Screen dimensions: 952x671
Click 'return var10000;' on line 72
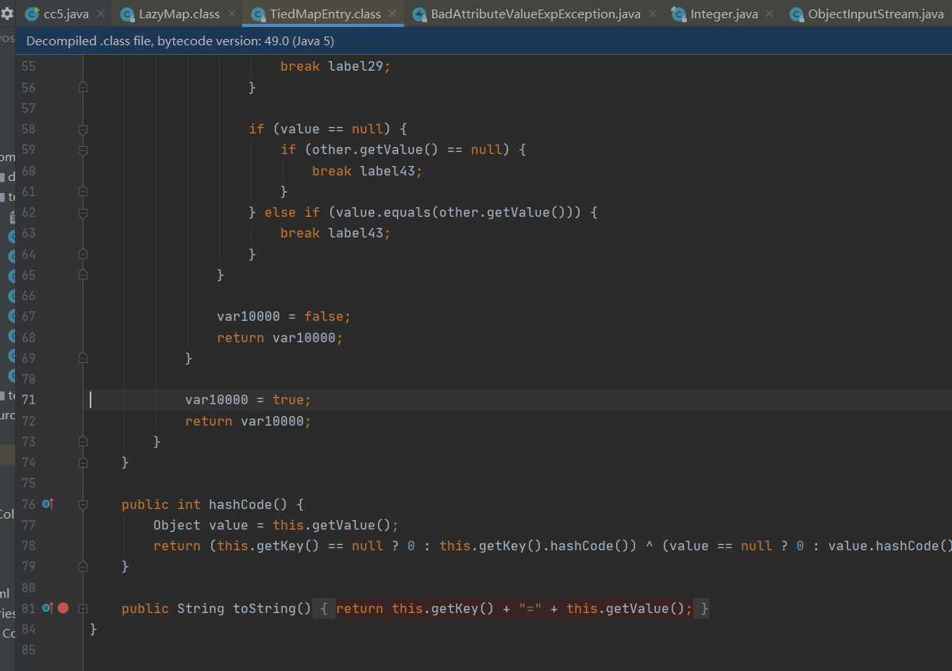[x=248, y=421]
